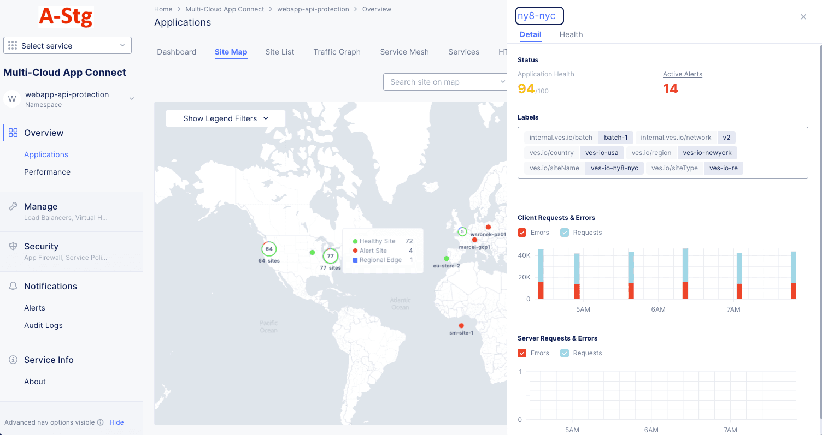Click the Service Info circled-i icon

[13, 359]
